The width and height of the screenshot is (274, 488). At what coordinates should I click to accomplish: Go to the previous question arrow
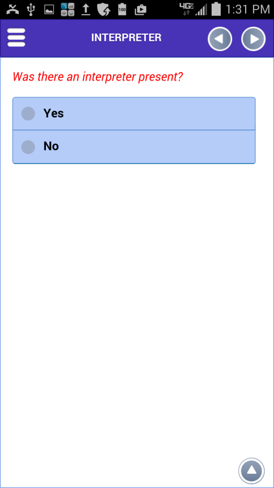[220, 39]
